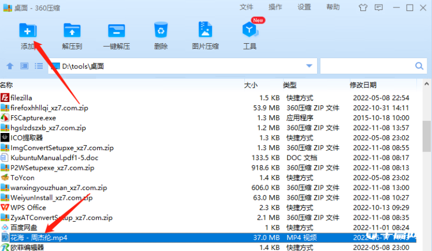Go up one folder with the blue up arrow
The width and height of the screenshot is (432, 251).
[10, 66]
